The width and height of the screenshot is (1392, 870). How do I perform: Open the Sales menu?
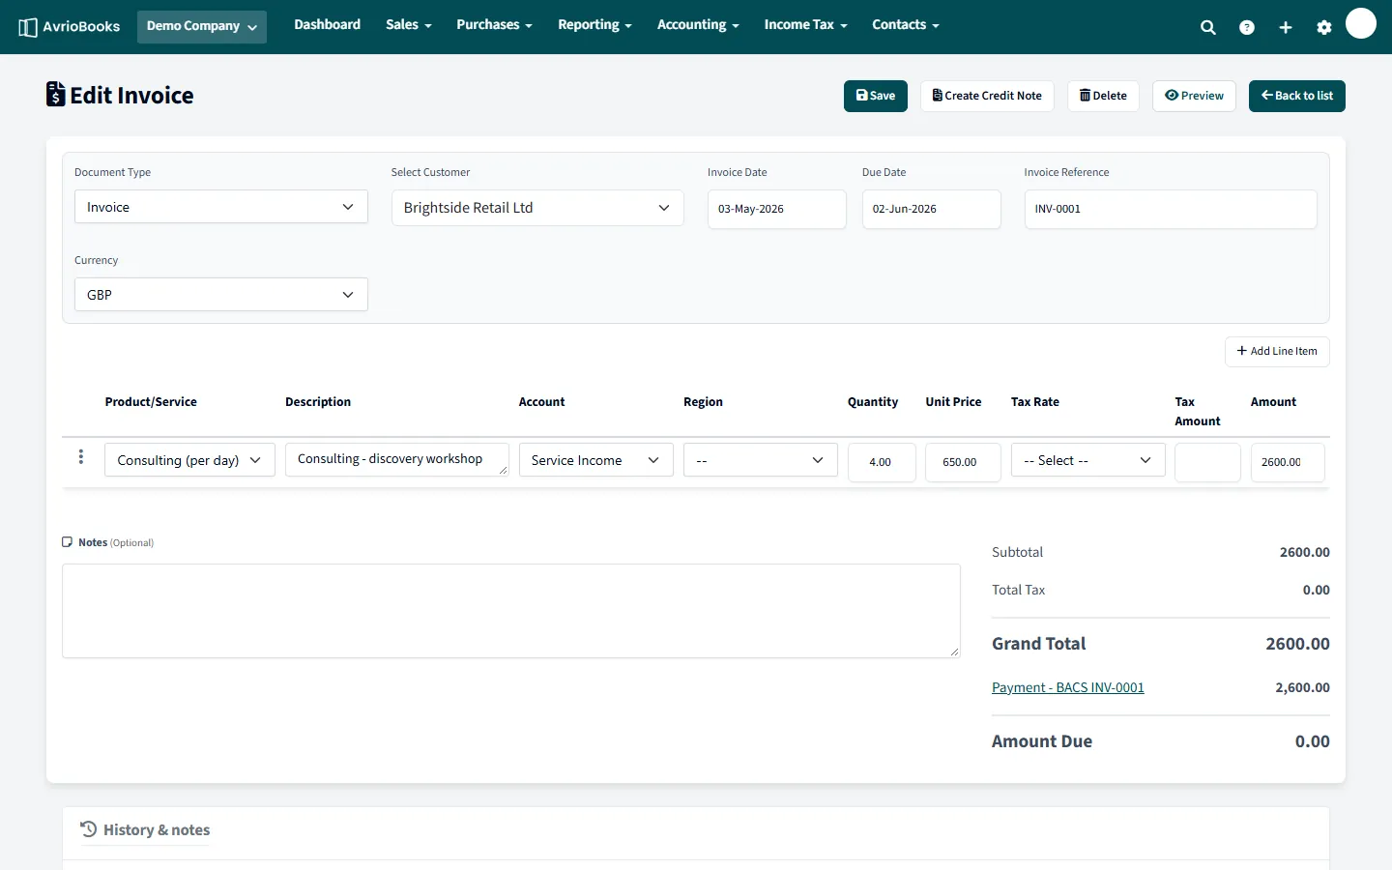[409, 25]
